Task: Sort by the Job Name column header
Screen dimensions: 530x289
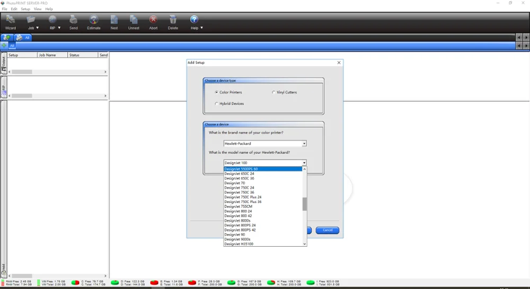Action: coord(52,55)
